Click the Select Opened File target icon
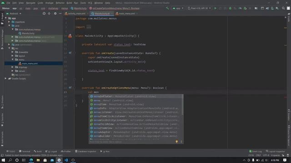This screenshot has height=163, width=291. tap(44, 14)
